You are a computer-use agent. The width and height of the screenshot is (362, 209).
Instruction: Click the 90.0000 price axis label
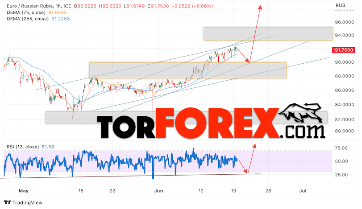coord(345,62)
